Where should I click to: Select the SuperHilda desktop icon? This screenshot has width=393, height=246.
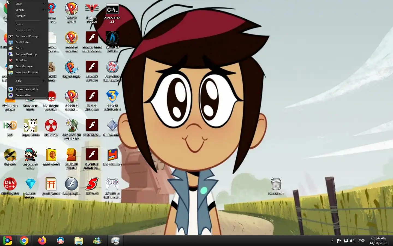point(30,128)
